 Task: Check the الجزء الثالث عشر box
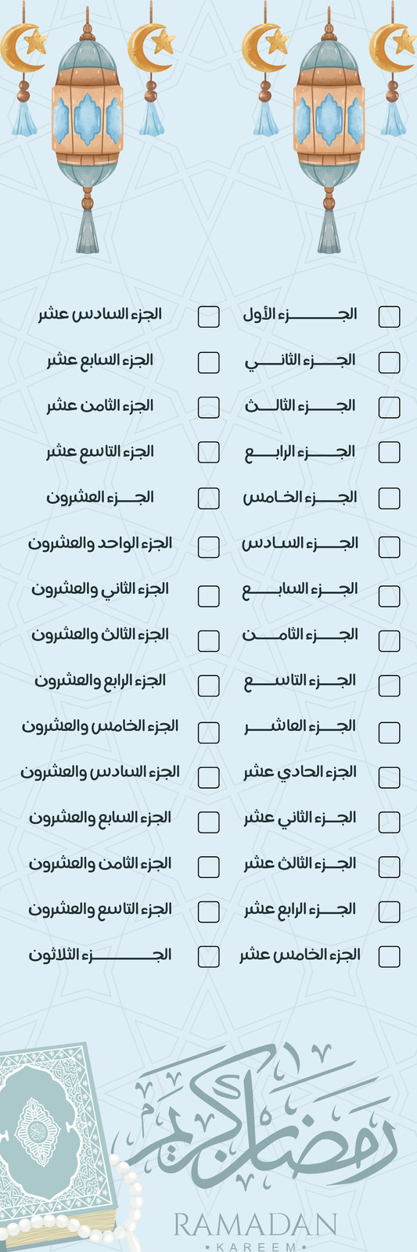pyautogui.click(x=389, y=866)
